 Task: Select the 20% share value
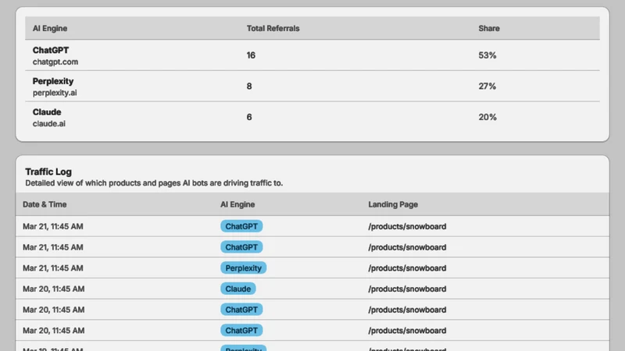(x=487, y=117)
